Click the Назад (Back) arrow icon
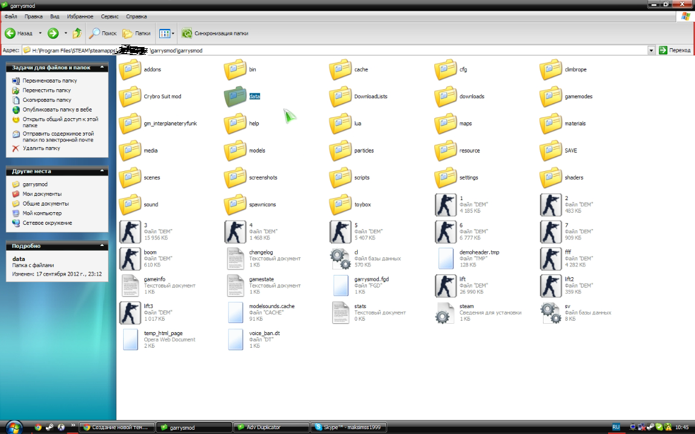The image size is (695, 434). 10,33
